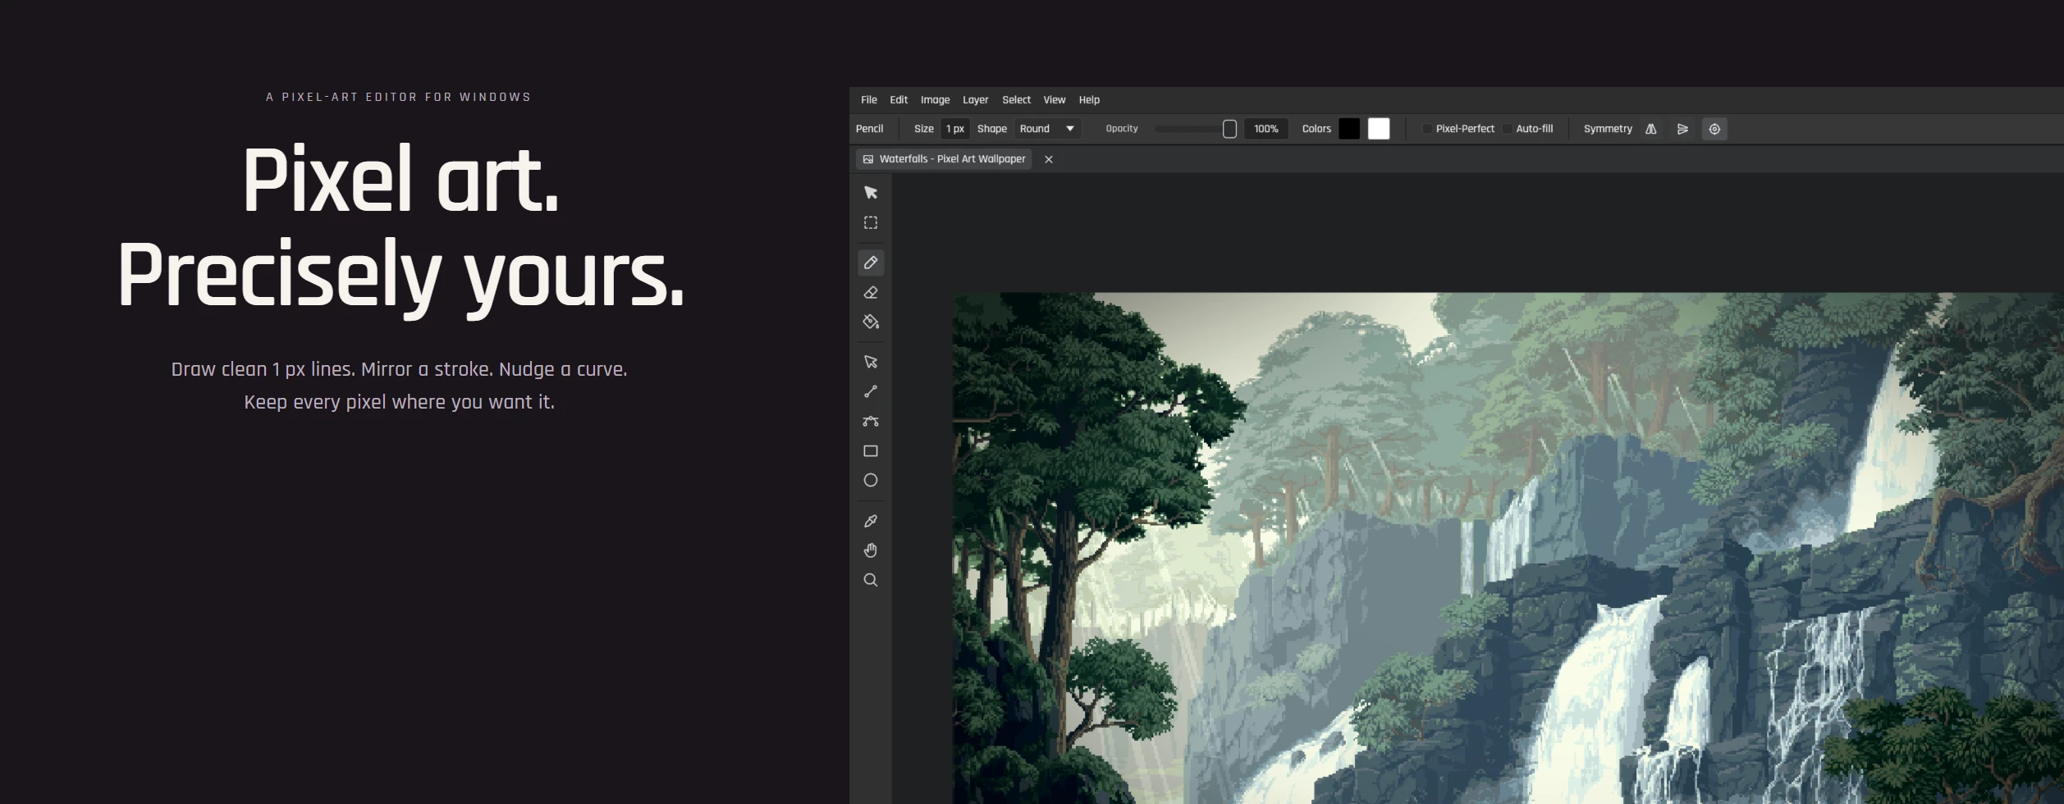Select the Zoom magnifier tool
This screenshot has width=2064, height=804.
871,581
